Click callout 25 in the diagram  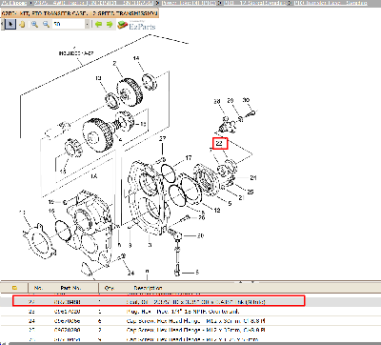pyautogui.click(x=251, y=193)
